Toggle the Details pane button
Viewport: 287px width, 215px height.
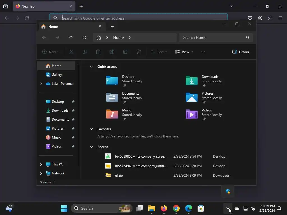coord(240,52)
